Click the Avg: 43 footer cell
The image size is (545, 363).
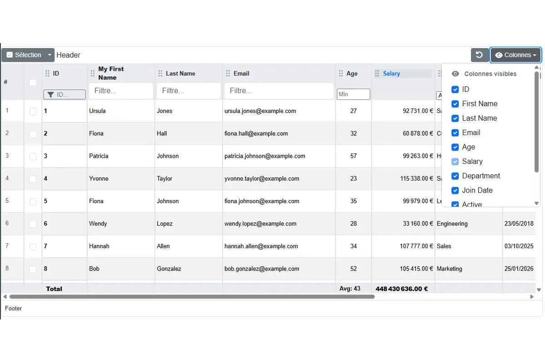click(x=350, y=289)
